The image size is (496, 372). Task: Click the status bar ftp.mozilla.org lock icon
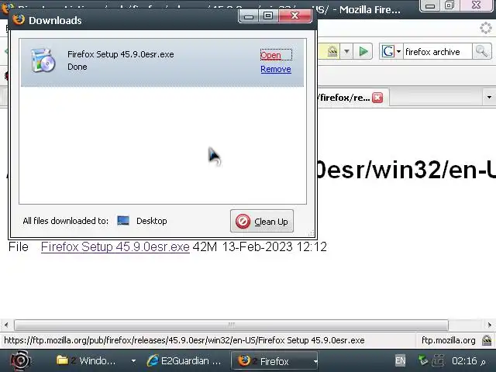click(487, 340)
